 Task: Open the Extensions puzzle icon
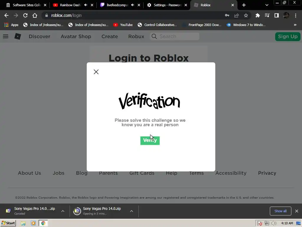point(257,15)
